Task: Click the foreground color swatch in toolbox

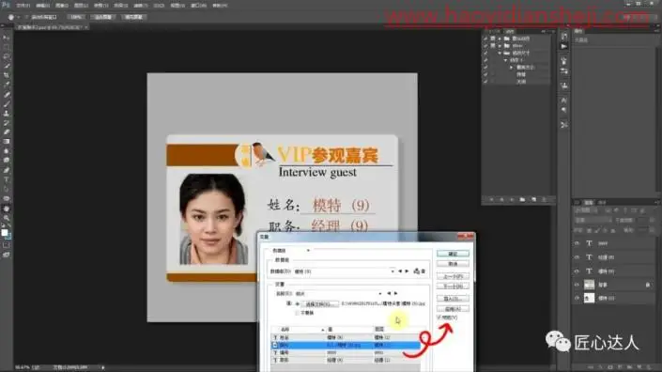Action: click(4, 232)
